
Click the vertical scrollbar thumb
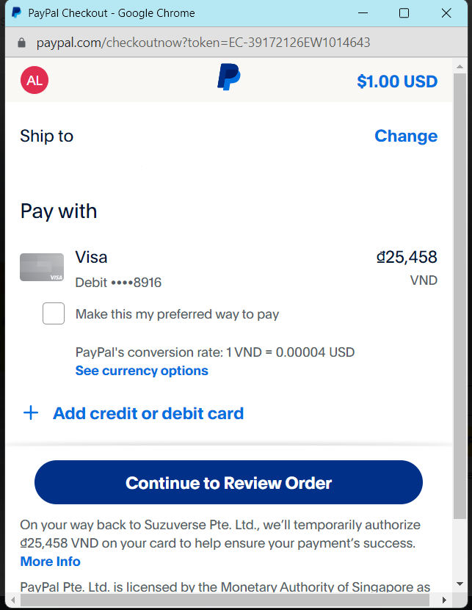460,294
